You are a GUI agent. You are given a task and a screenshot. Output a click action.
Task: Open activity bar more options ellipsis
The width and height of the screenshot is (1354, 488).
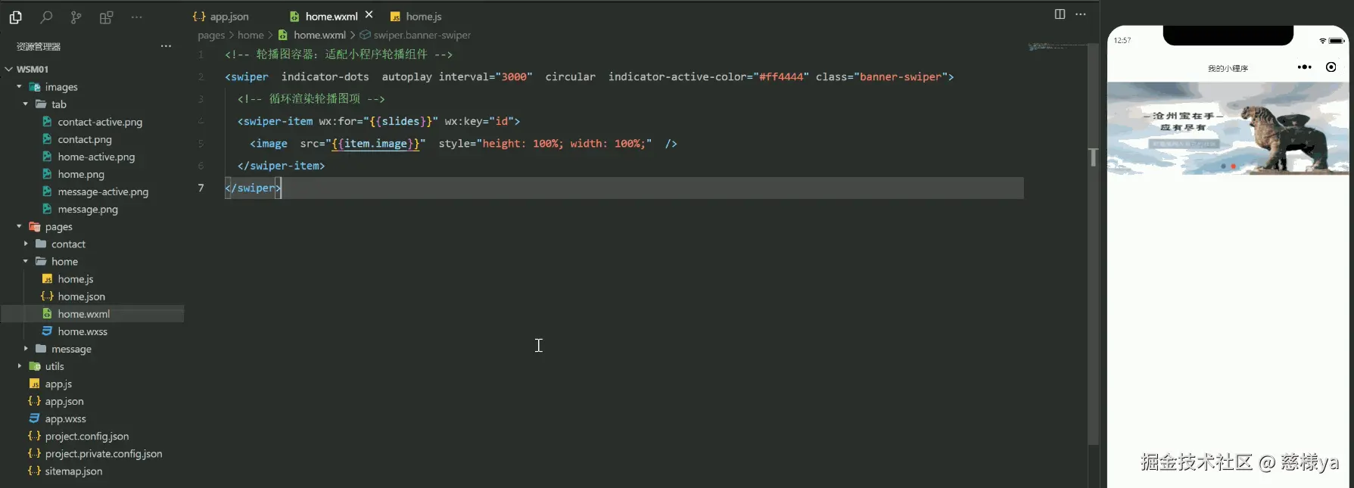pos(136,17)
